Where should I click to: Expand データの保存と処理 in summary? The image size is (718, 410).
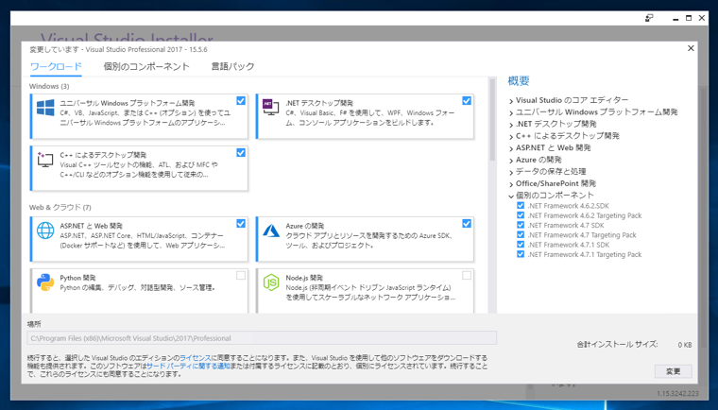(511, 172)
